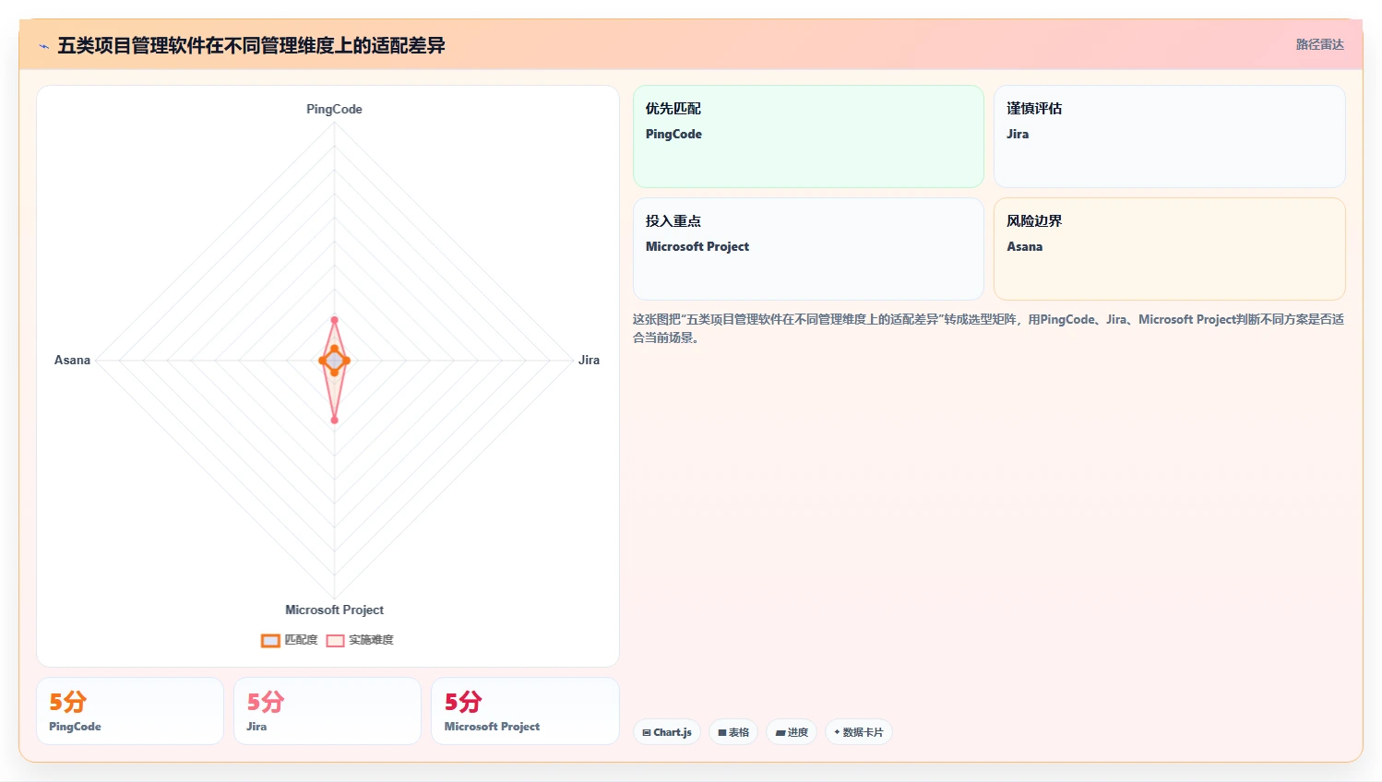Toggle the 实施难度 legend swatch
This screenshot has width=1382, height=782.
(335, 640)
